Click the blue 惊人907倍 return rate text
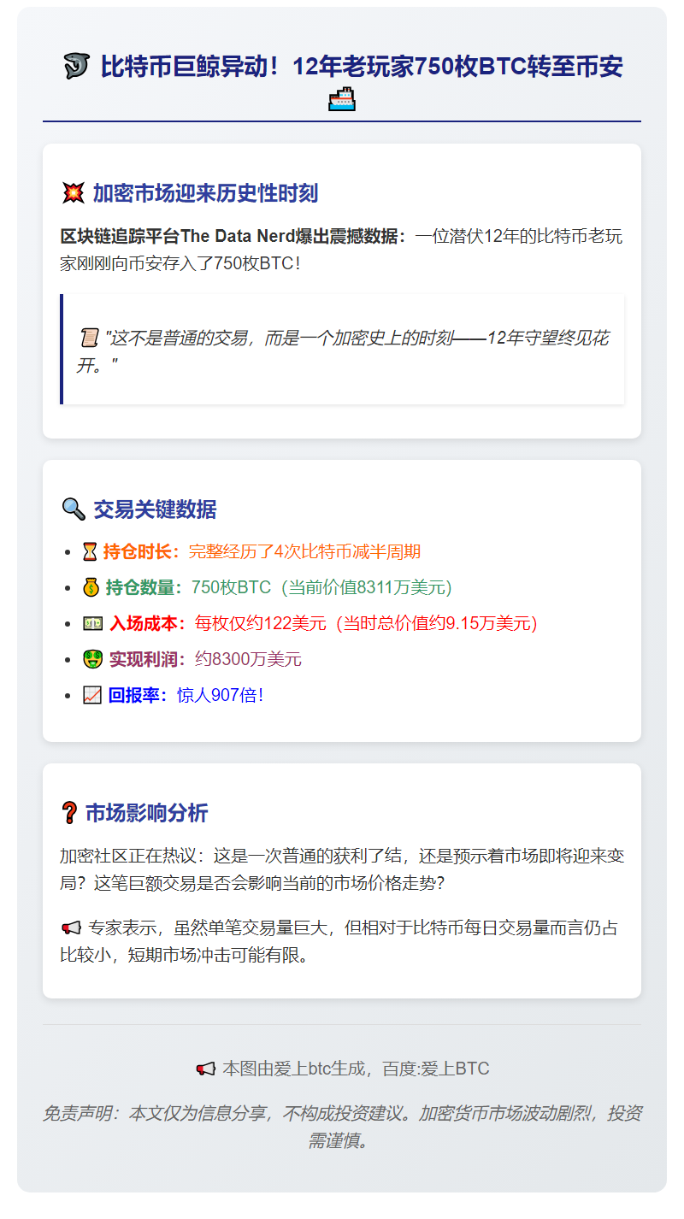 click(x=220, y=695)
